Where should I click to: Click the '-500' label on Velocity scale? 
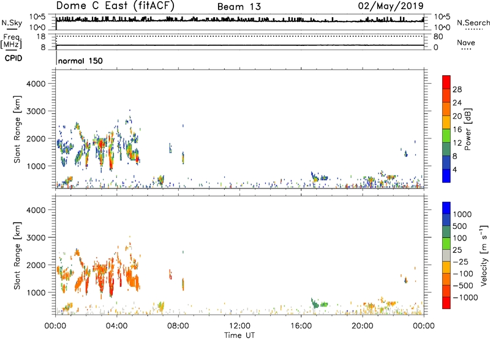(x=463, y=286)
